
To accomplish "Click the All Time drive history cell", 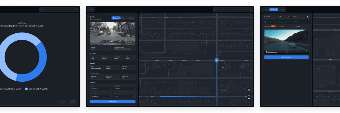I will click(130, 58).
